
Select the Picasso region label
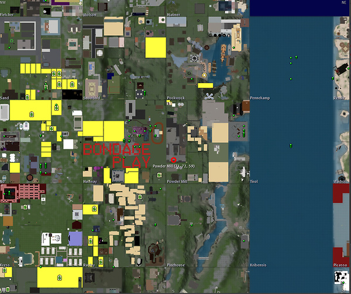(340, 265)
